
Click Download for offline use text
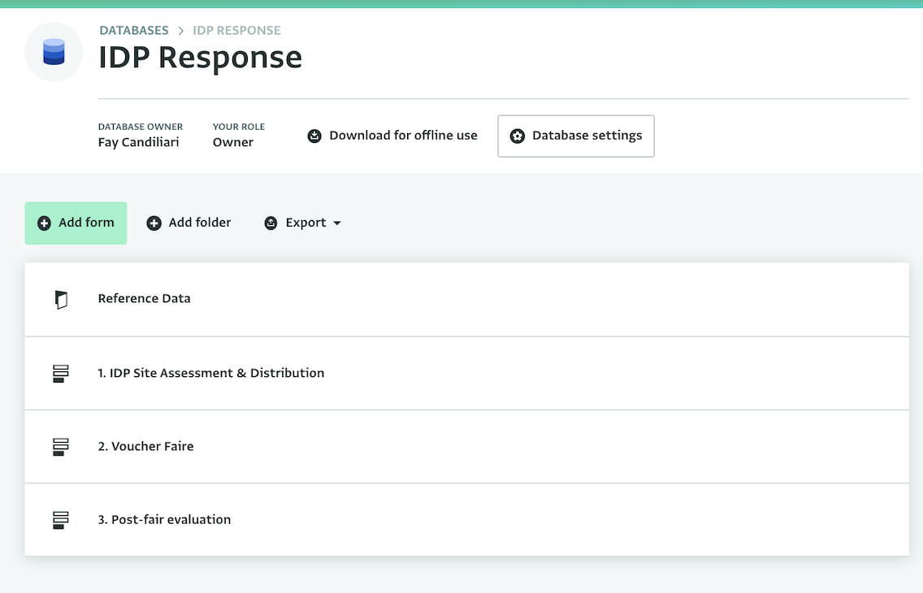click(403, 136)
